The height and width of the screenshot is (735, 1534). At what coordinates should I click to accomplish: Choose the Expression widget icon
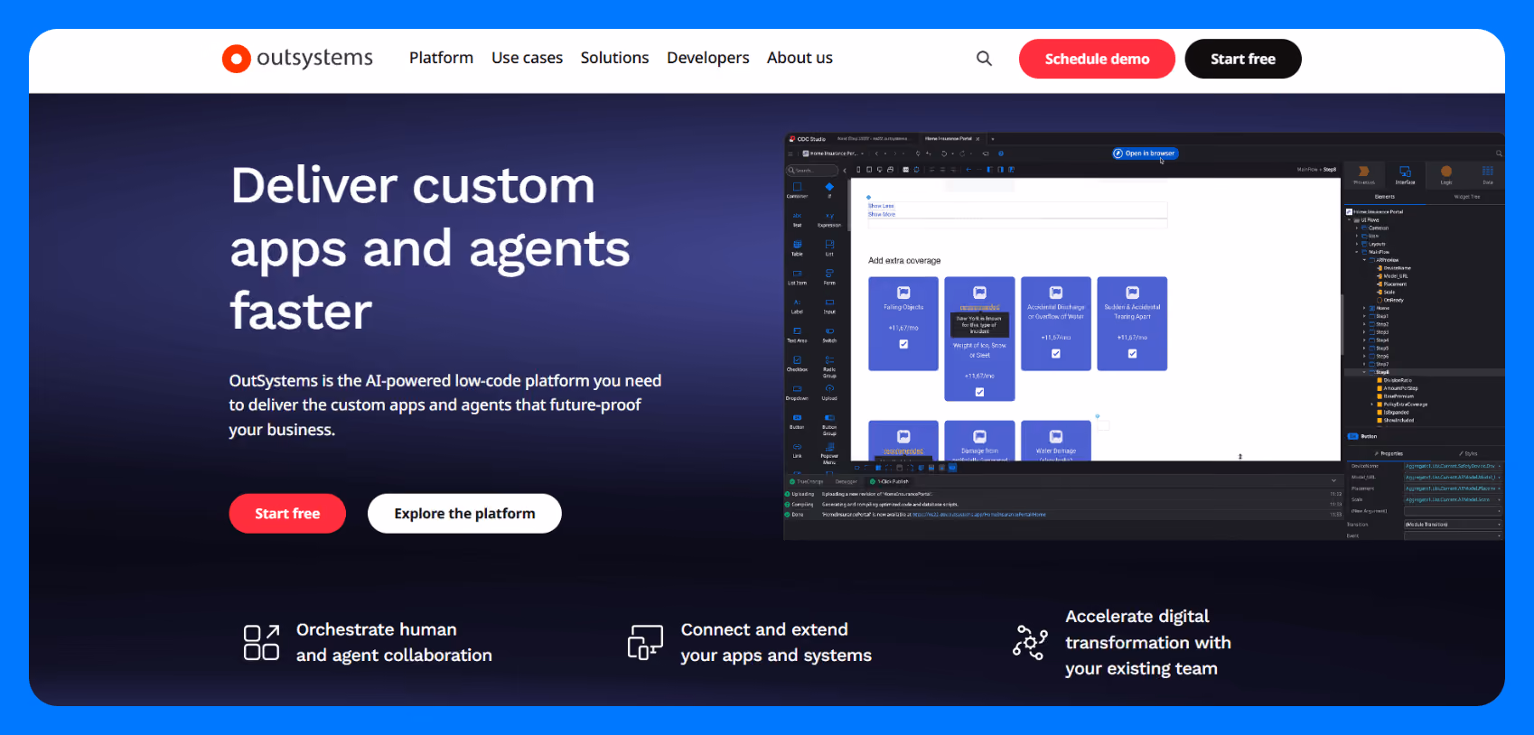pyautogui.click(x=829, y=216)
